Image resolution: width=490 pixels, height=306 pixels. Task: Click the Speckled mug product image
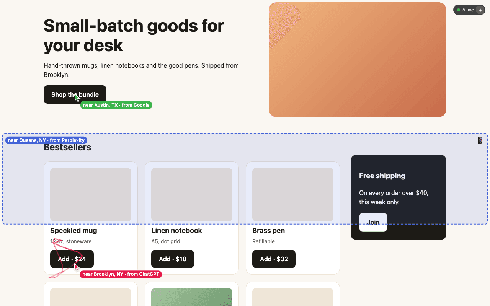(91, 195)
